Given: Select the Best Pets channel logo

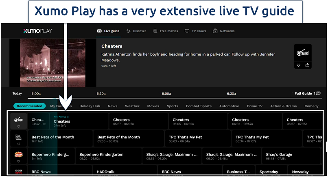Looking at the screenshot, I should [18, 137].
